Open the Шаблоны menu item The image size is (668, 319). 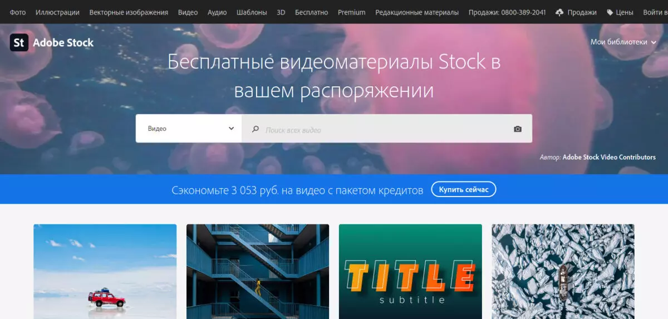[252, 12]
